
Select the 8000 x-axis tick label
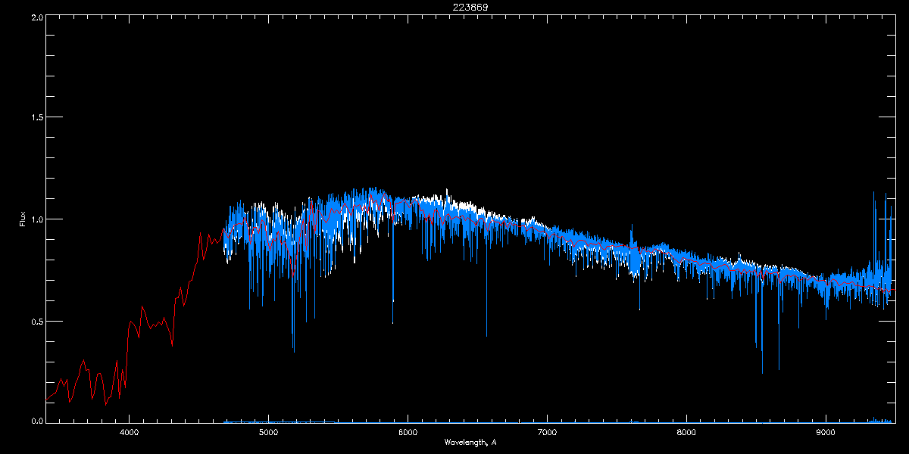[x=686, y=432]
